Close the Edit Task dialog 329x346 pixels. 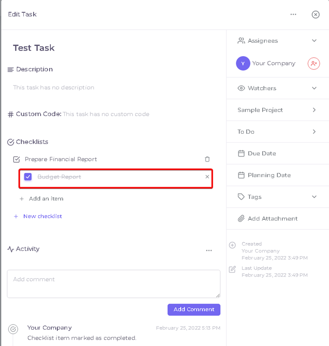pos(315,15)
